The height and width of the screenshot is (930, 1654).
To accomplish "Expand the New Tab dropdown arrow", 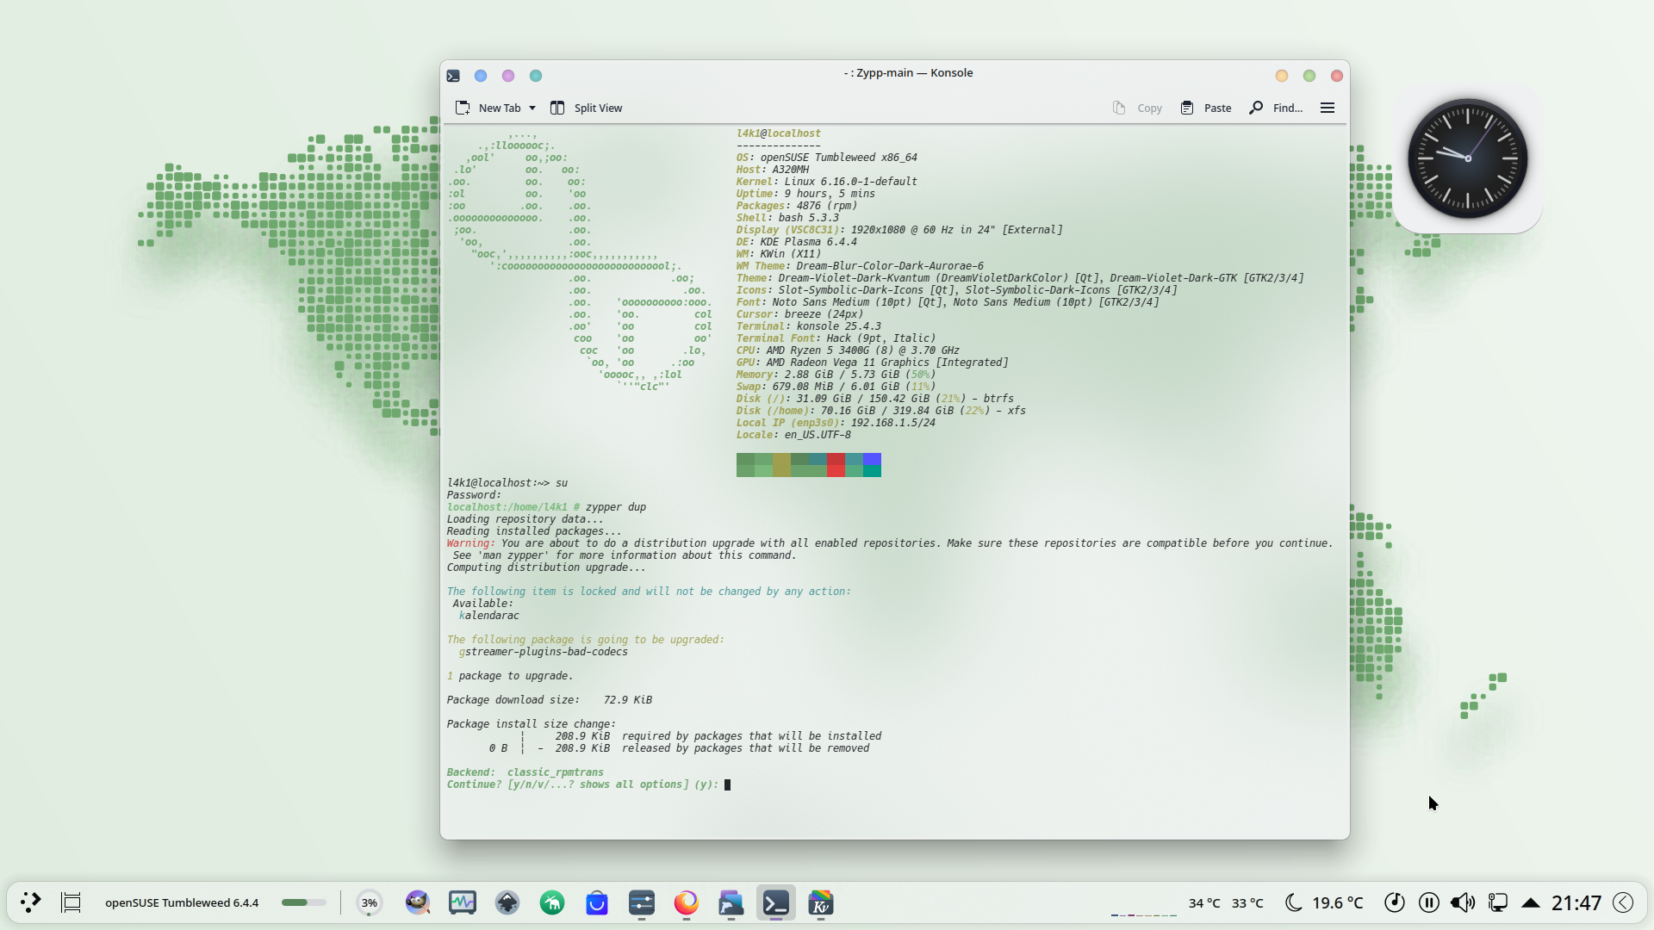I will (x=532, y=108).
